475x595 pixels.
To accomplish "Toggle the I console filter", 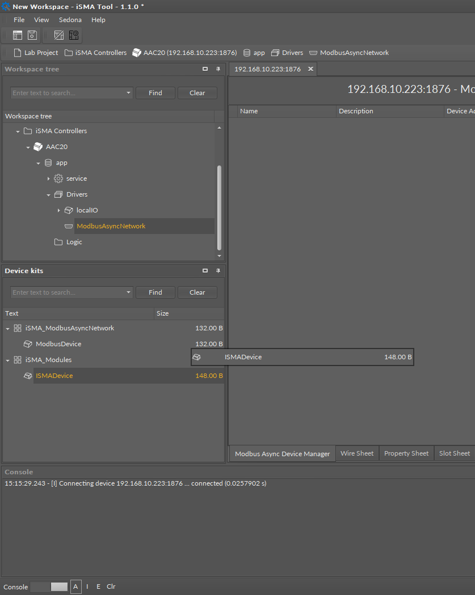I will click(87, 586).
